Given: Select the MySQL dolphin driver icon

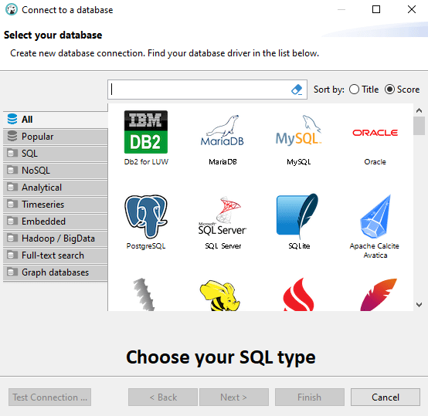Looking at the screenshot, I should coord(299,130).
